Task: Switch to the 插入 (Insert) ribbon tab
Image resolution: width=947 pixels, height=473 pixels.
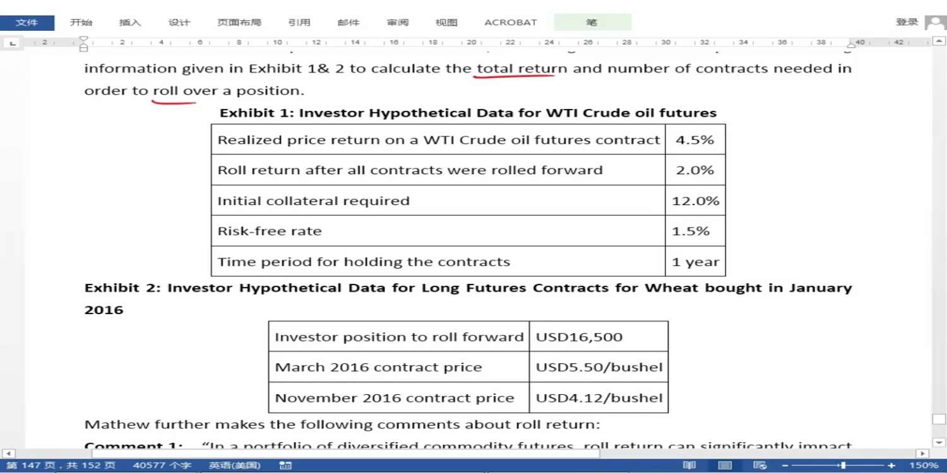Action: pos(130,23)
